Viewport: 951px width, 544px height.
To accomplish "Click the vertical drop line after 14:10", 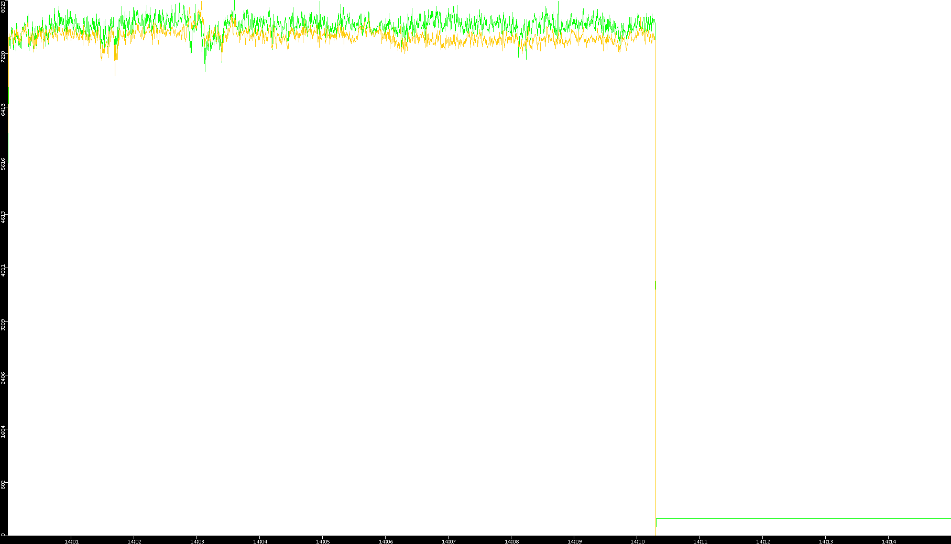I will pyautogui.click(x=655, y=277).
